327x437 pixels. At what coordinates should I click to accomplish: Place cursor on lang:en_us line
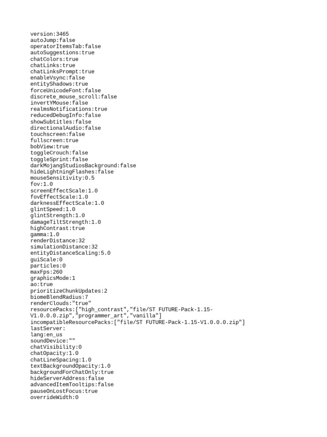point(46,335)
